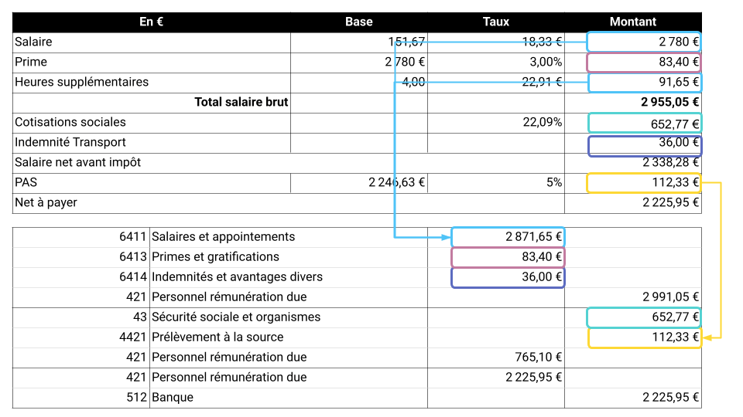Select the Prime amount cell in the top table
The width and height of the screenshot is (743, 417).
click(x=644, y=62)
